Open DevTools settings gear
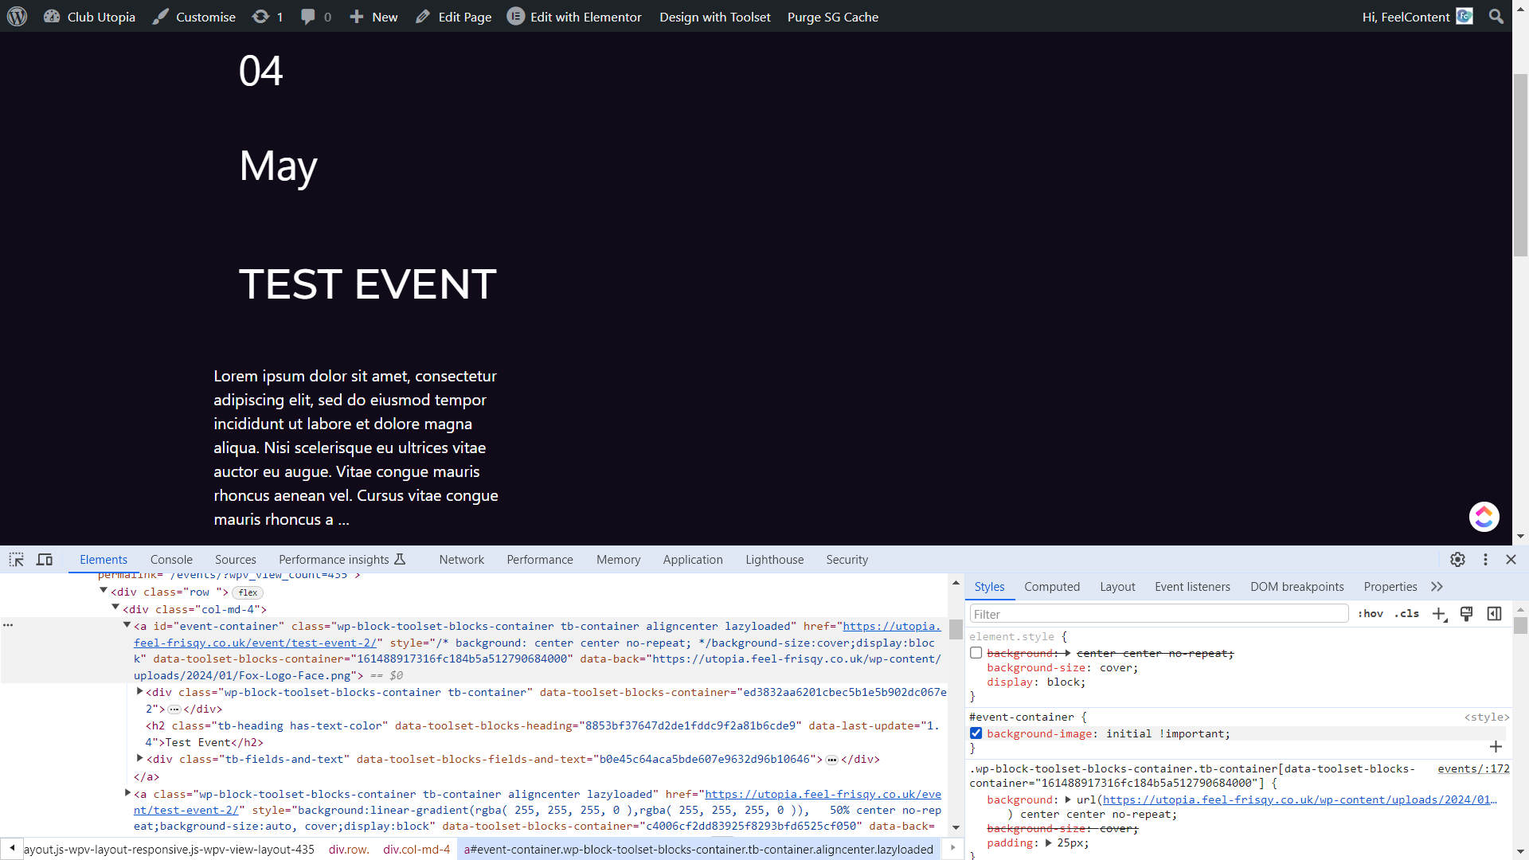Image resolution: width=1529 pixels, height=860 pixels. coord(1457,560)
